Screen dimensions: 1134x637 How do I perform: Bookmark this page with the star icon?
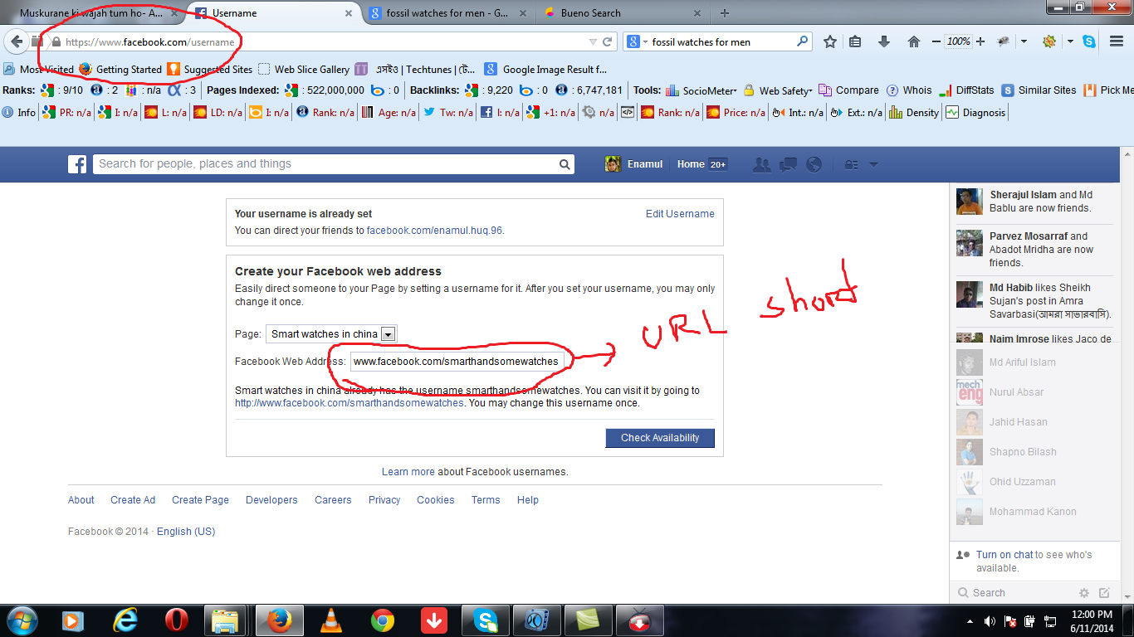click(829, 41)
